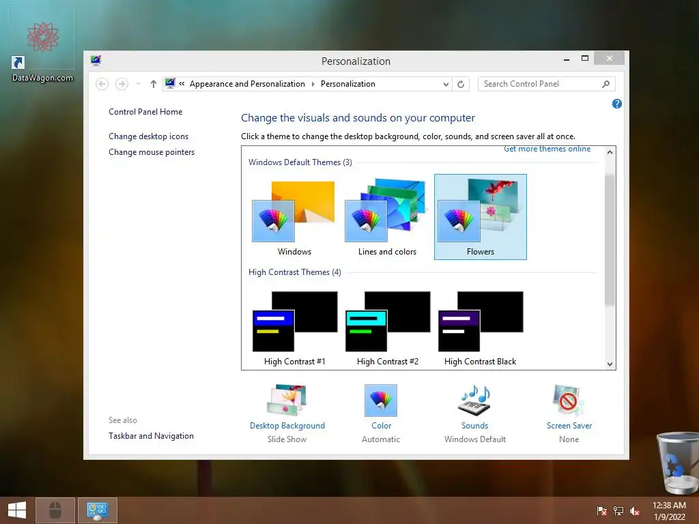Expand the address bar history dropdown
The height and width of the screenshot is (524, 699).
click(445, 84)
